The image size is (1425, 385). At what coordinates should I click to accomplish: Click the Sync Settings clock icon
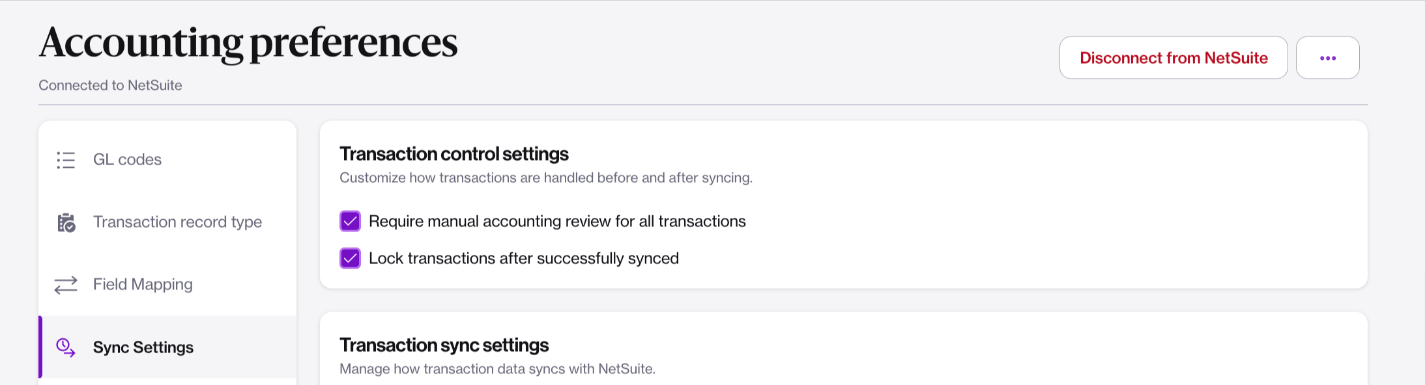pos(66,347)
